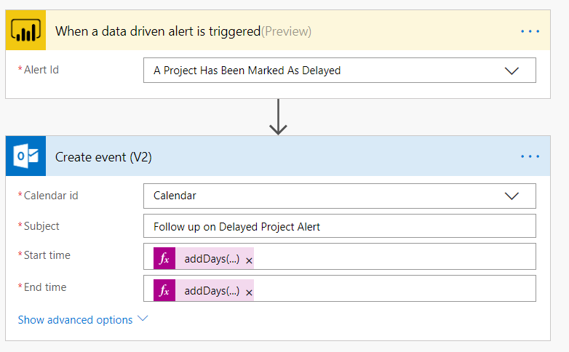
Task: Expand the Calendar id dropdown
Action: click(x=512, y=196)
